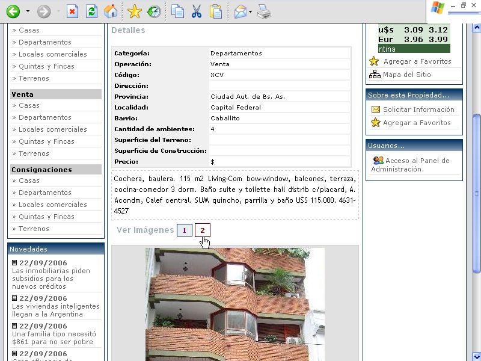Select Quintas y Fincas under Venta
The height and width of the screenshot is (361, 481).
click(x=46, y=141)
